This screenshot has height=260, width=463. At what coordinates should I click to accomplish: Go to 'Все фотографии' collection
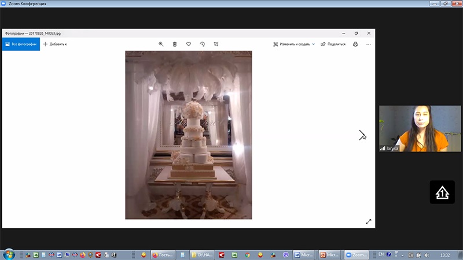(21, 44)
